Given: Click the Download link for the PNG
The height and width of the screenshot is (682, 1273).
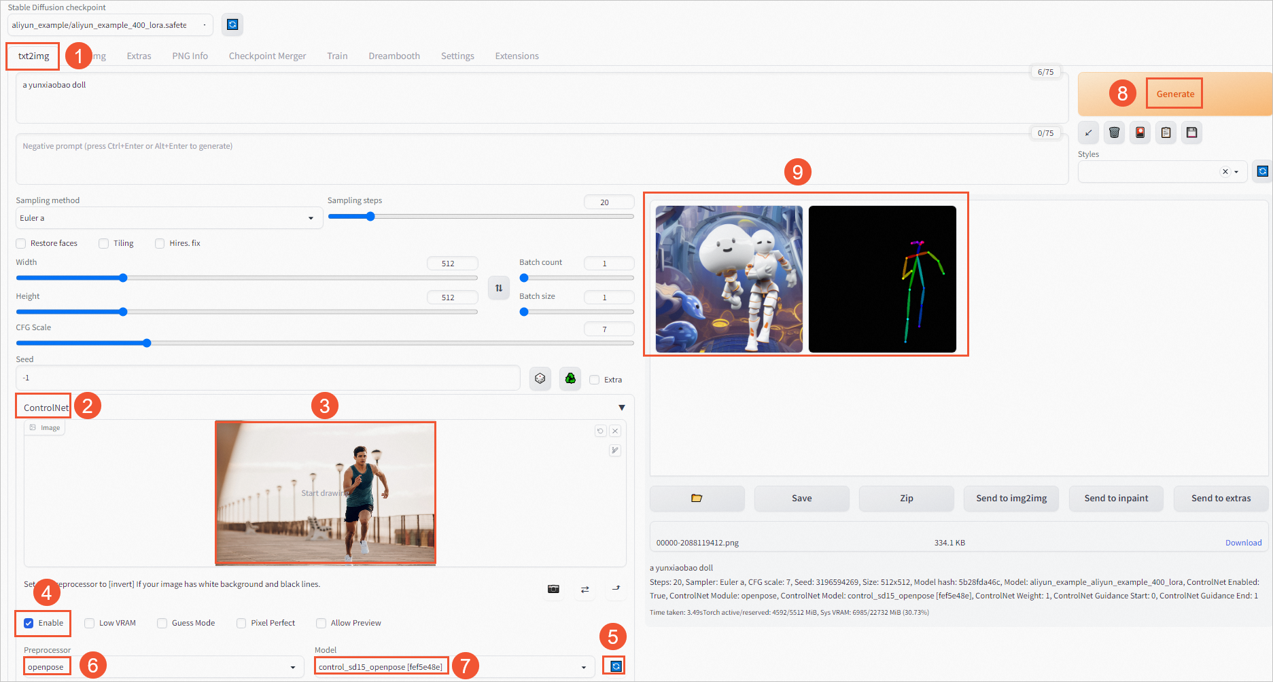Looking at the screenshot, I should coord(1243,543).
